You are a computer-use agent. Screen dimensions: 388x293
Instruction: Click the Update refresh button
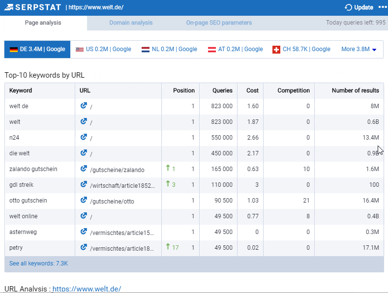tap(359, 7)
